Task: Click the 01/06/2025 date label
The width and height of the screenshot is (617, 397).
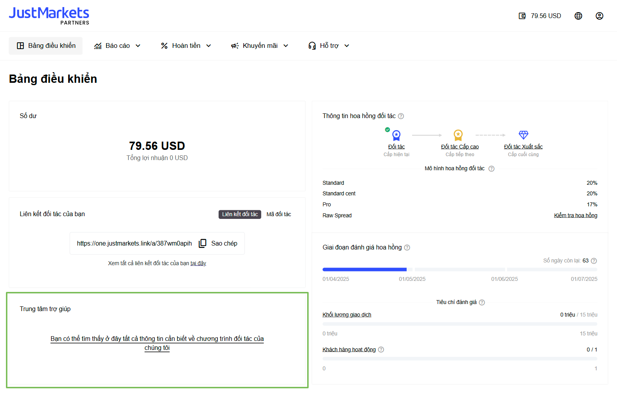Action: pos(505,279)
